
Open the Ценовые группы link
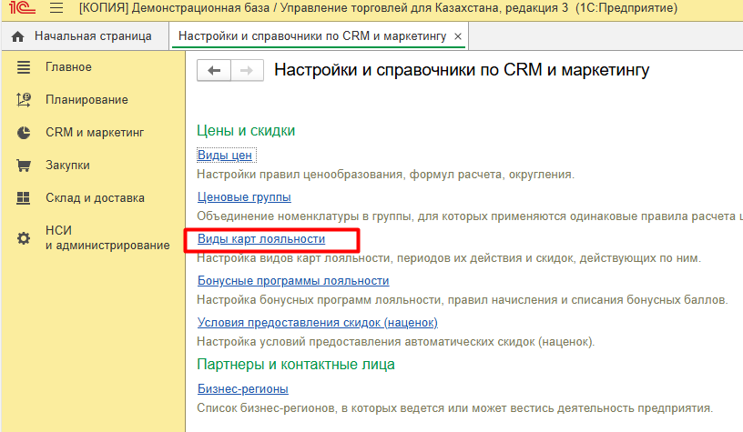click(244, 197)
